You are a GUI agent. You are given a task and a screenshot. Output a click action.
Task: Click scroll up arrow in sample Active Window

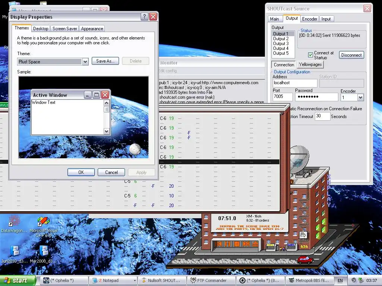point(106,103)
